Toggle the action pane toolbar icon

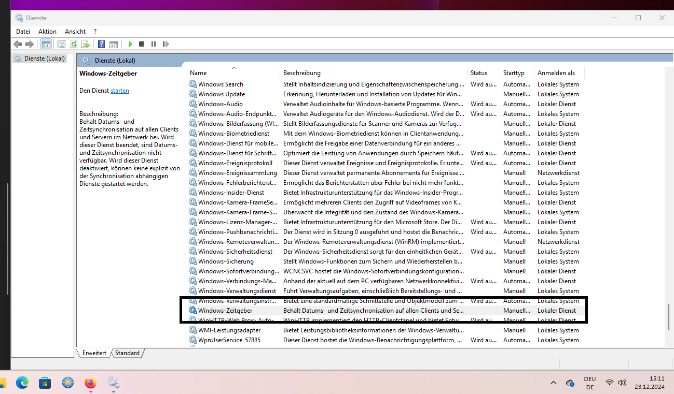pyautogui.click(x=114, y=45)
